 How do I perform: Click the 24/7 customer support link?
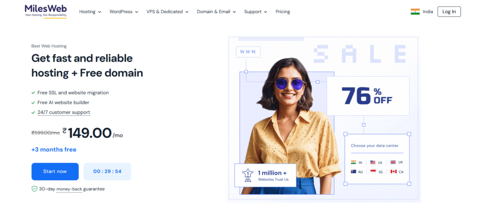(64, 112)
